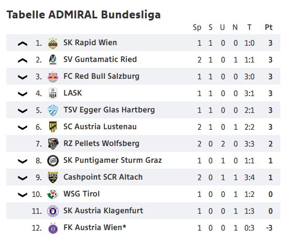The width and height of the screenshot is (293, 239).
Task: Click the SK Puntigamer Sturm Graz logo
Action: [53, 161]
